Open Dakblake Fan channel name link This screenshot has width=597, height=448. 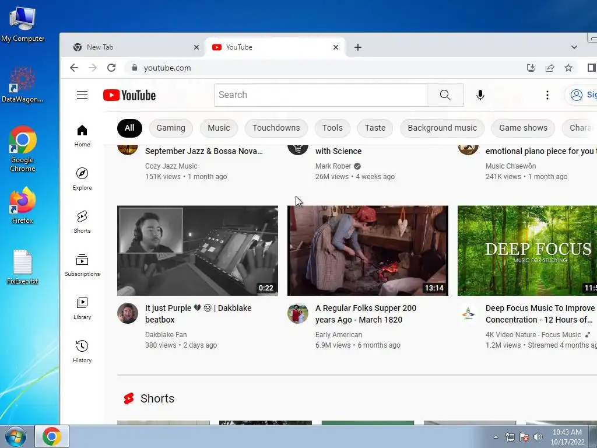[x=166, y=334]
